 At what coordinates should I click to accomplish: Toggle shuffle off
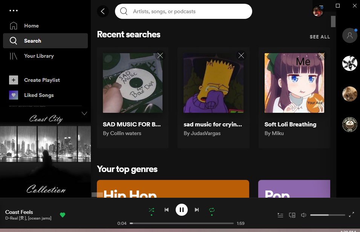pyautogui.click(x=151, y=210)
